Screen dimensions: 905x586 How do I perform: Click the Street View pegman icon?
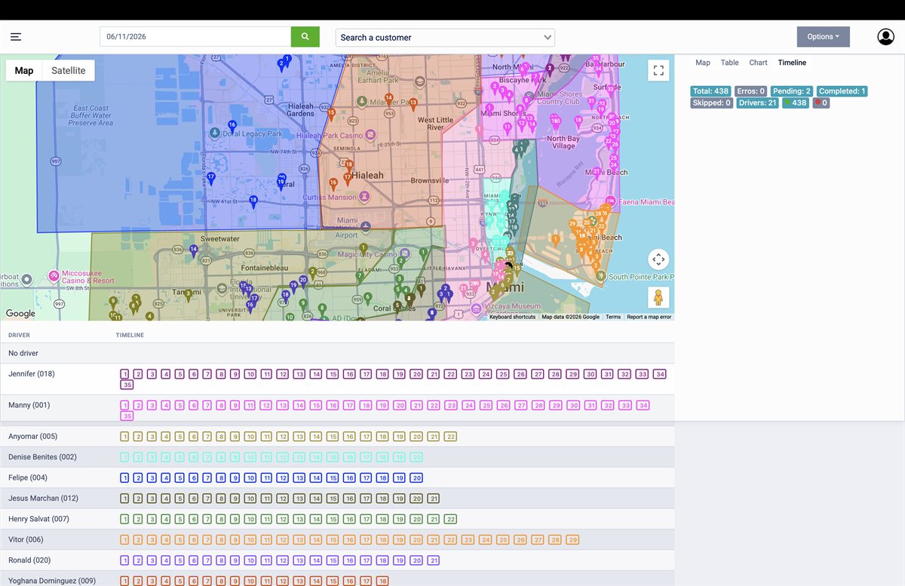pos(658,297)
